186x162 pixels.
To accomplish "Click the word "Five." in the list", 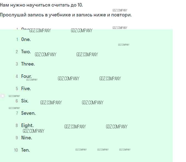I will (x=26, y=89).
